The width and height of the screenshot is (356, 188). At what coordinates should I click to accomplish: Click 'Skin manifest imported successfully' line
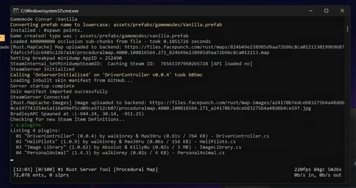point(59,91)
